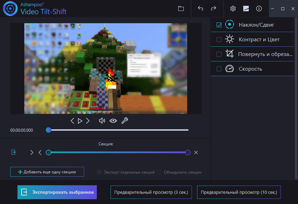This screenshot has height=204, width=298.
Task: Enable the Повернуть и обреза... checkbox
Action: [x=219, y=54]
